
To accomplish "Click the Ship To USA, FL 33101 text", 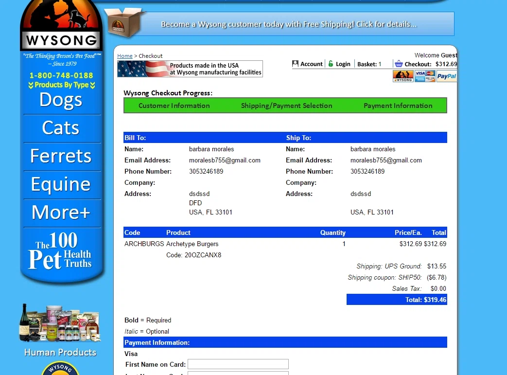I will (372, 212).
